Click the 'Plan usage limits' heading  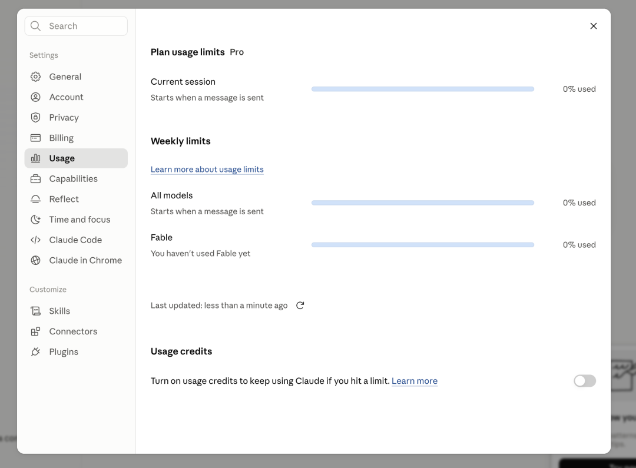coord(187,52)
